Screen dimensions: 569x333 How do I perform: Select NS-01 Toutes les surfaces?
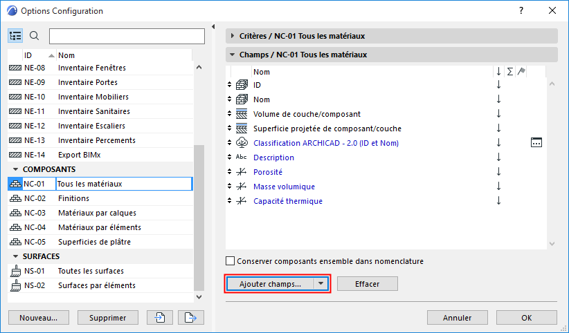pos(100,271)
